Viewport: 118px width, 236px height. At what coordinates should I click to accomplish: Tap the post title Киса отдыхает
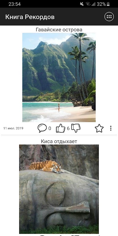[59, 141]
